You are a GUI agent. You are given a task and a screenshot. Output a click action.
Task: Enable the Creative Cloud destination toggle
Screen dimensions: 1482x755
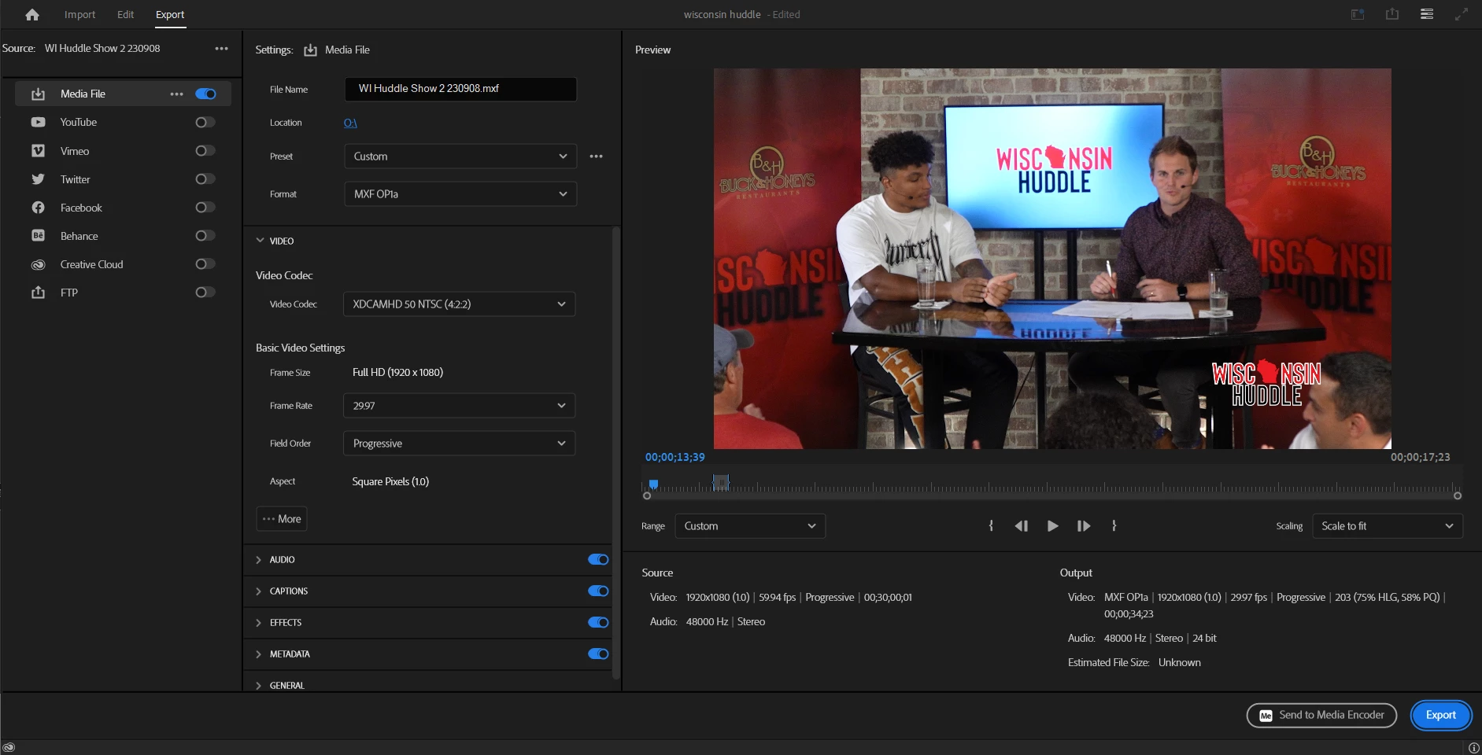[205, 263]
